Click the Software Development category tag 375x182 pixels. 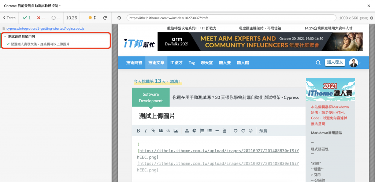click(151, 97)
